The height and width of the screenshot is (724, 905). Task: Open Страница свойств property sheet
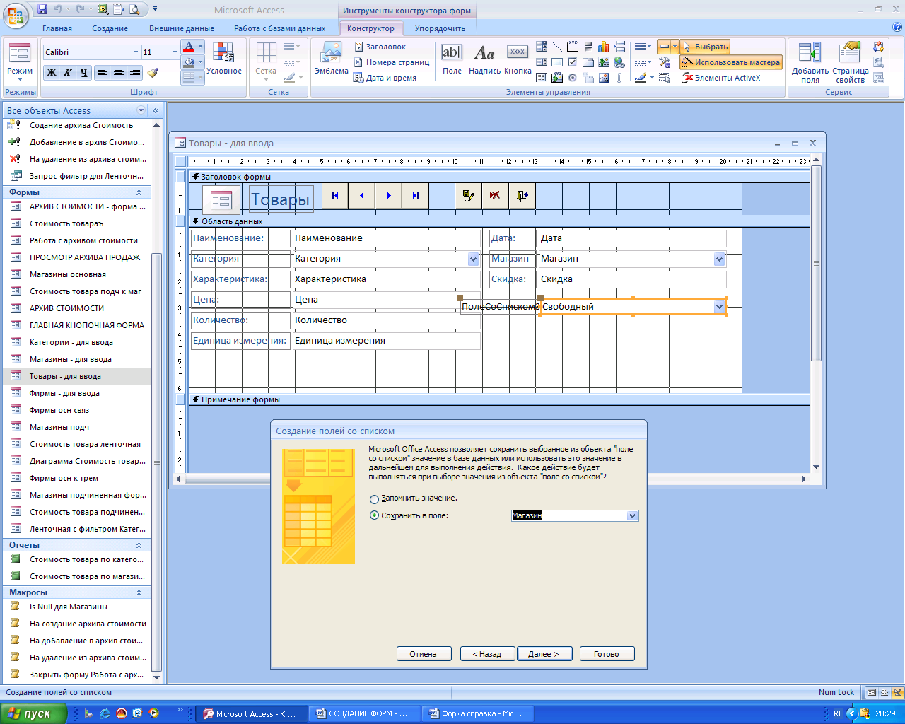tap(851, 62)
